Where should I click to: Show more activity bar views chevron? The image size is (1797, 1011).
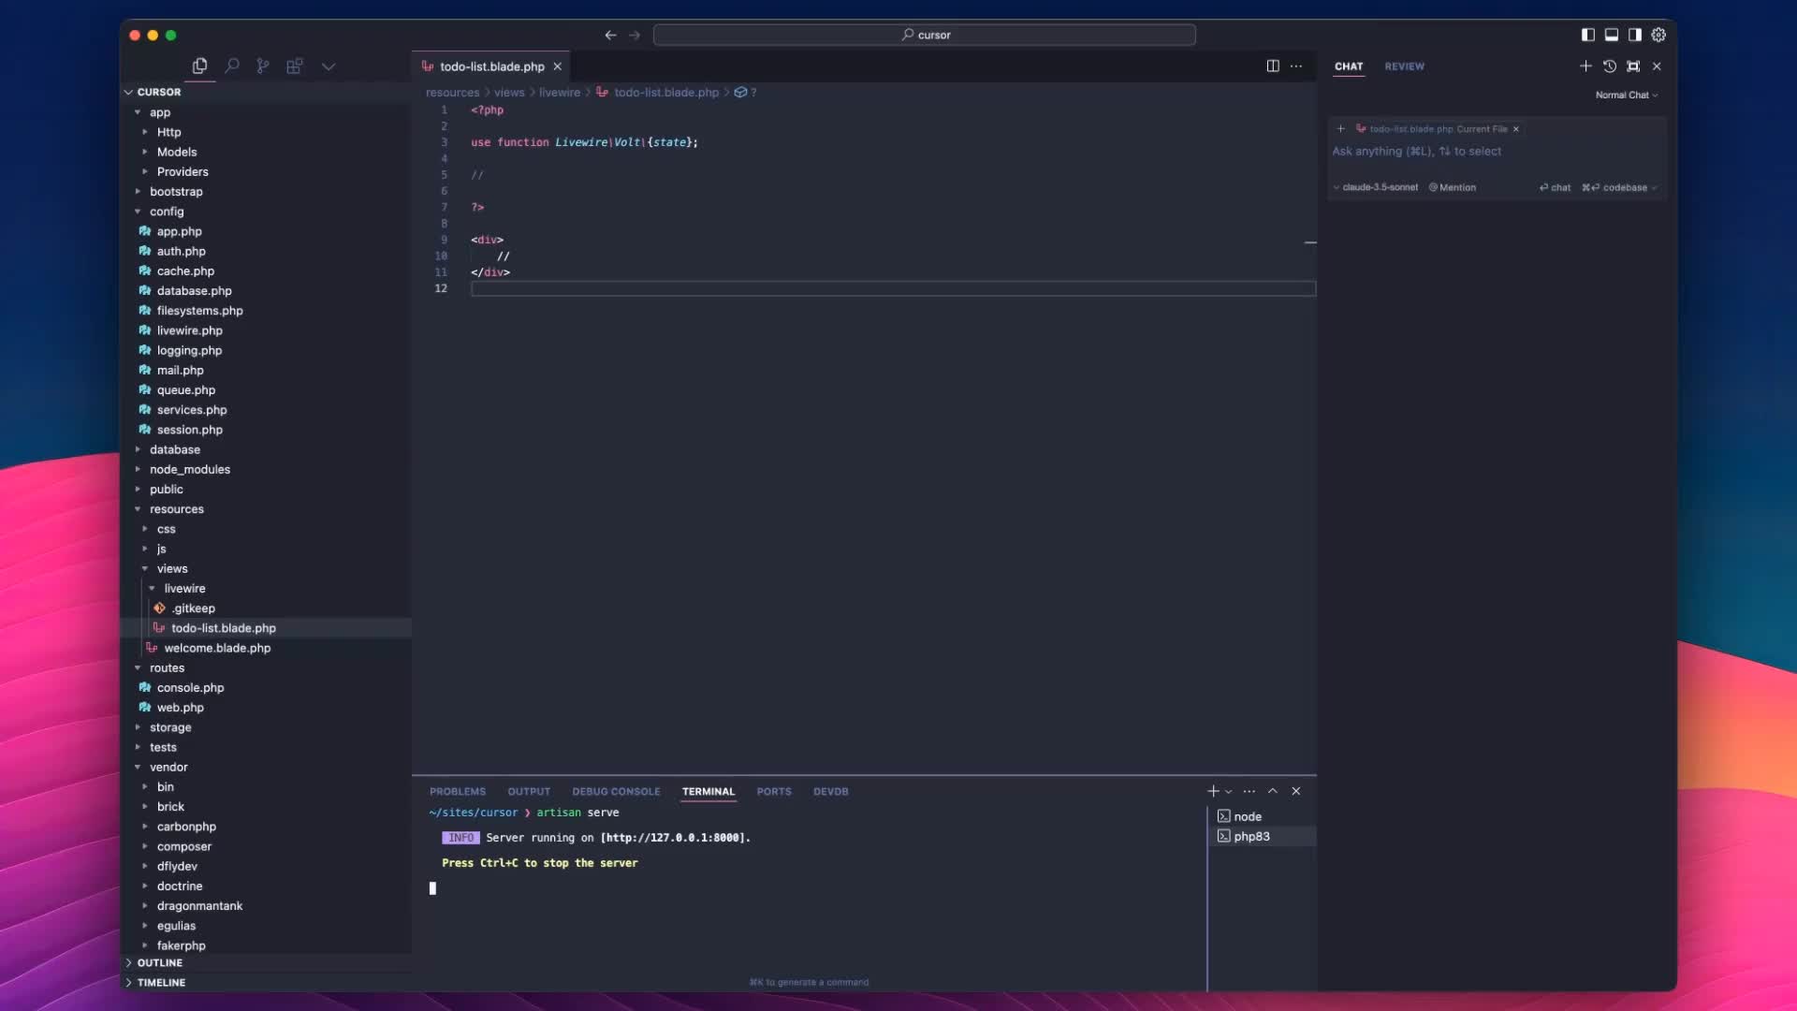tap(329, 66)
